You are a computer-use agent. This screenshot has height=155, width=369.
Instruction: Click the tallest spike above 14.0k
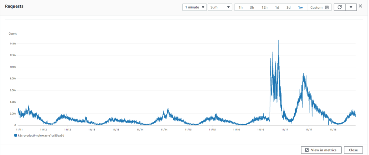(x=278, y=41)
